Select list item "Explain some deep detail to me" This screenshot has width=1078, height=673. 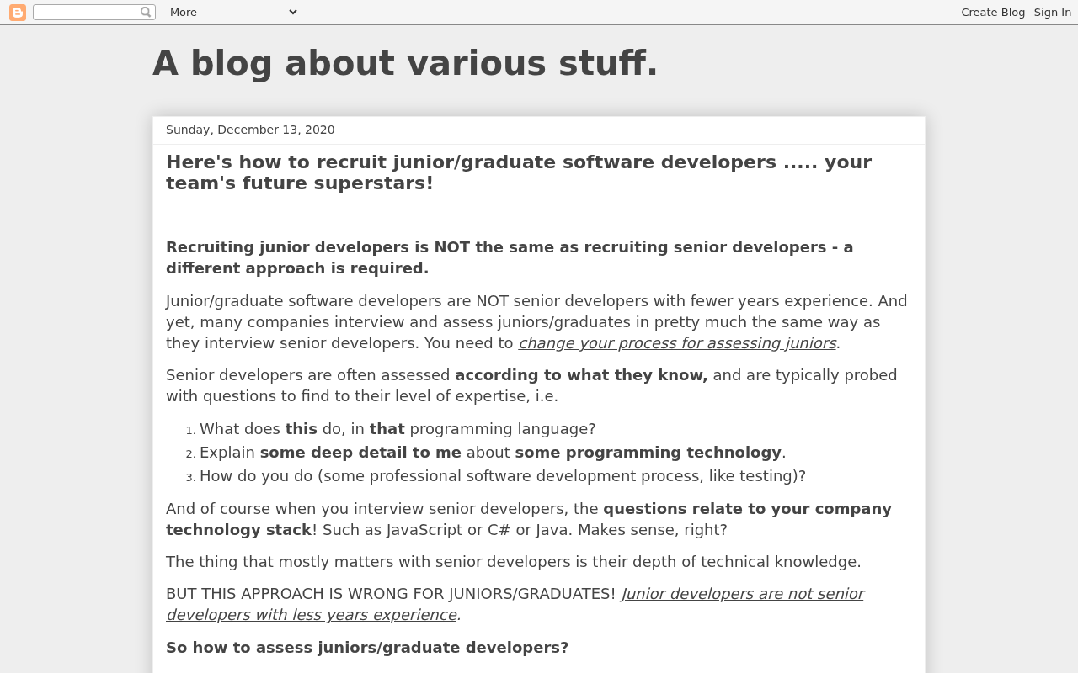point(493,453)
